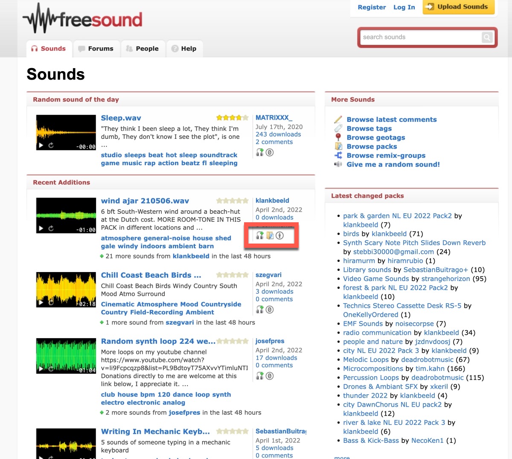The image size is (512, 459).
Task: Click the CC0 license icon under szegvari's sound
Action: pos(270,310)
